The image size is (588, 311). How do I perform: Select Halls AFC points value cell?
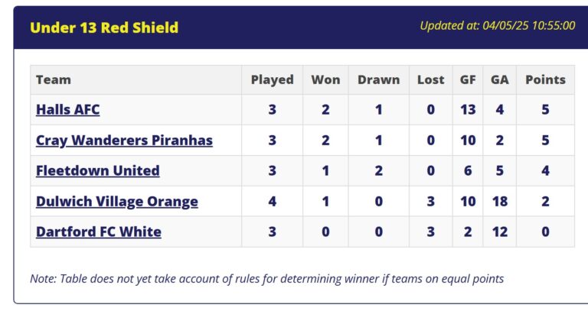pos(546,110)
